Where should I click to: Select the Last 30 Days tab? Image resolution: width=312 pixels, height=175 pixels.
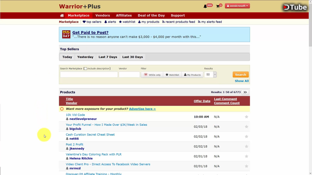tap(133, 57)
